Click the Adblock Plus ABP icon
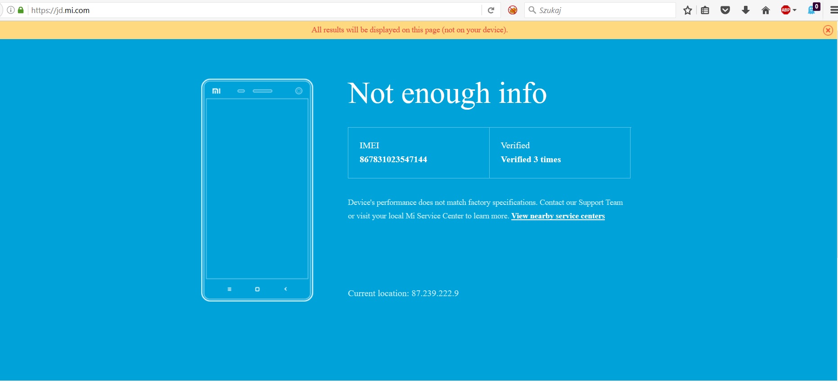Screen dimensions: 838x382 (x=786, y=10)
